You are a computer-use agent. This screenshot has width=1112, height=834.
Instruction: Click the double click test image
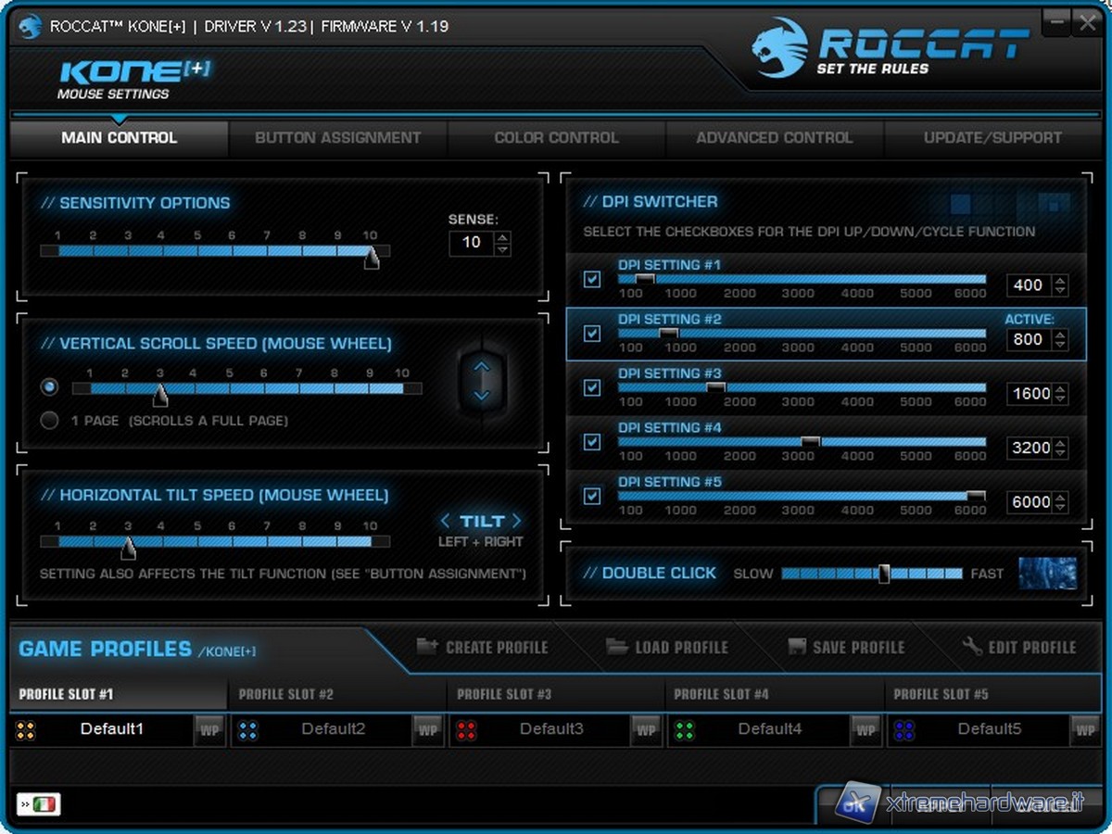click(x=1047, y=573)
